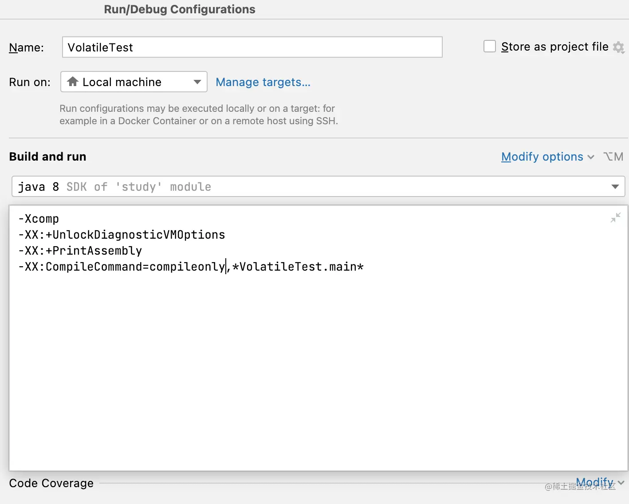Enable the Store as project file checkbox
The height and width of the screenshot is (504, 629).
click(490, 46)
